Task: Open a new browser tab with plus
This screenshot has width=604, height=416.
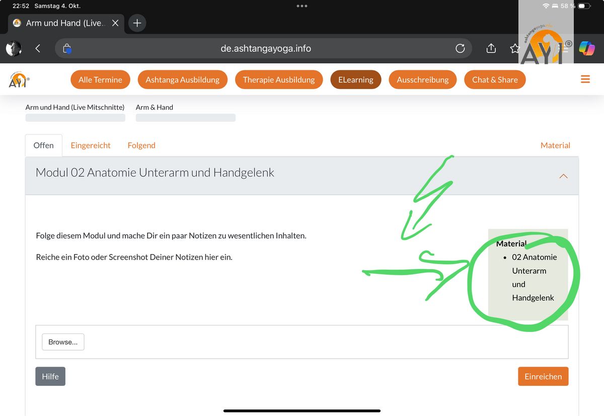Action: click(137, 23)
